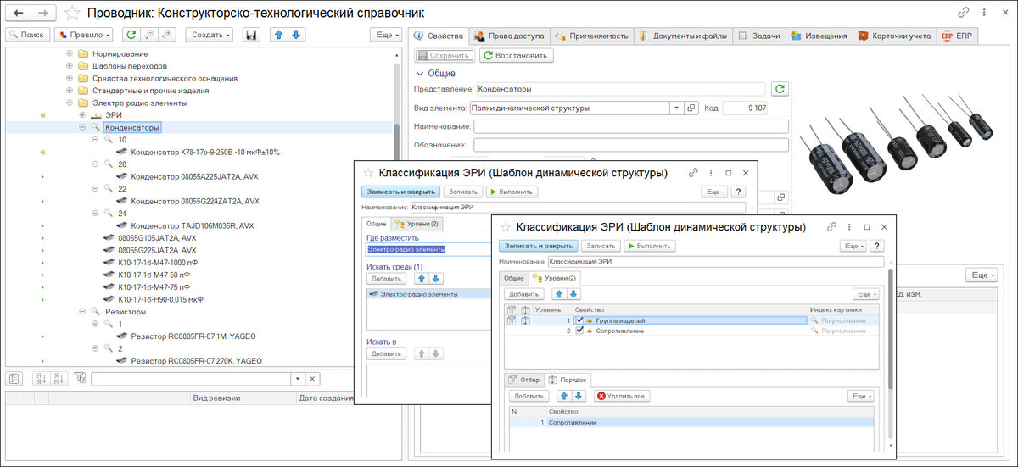Screen dimensions: 1018x467
Task: Click the forward navigation arrow in Проводник
Action: [45, 13]
